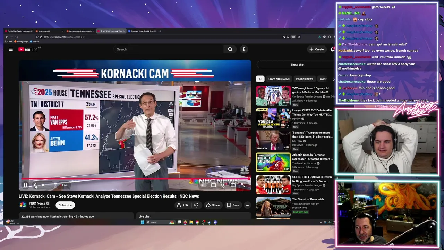This screenshot has width=444, height=250.
Task: Select the World chip
Action: click(323, 79)
